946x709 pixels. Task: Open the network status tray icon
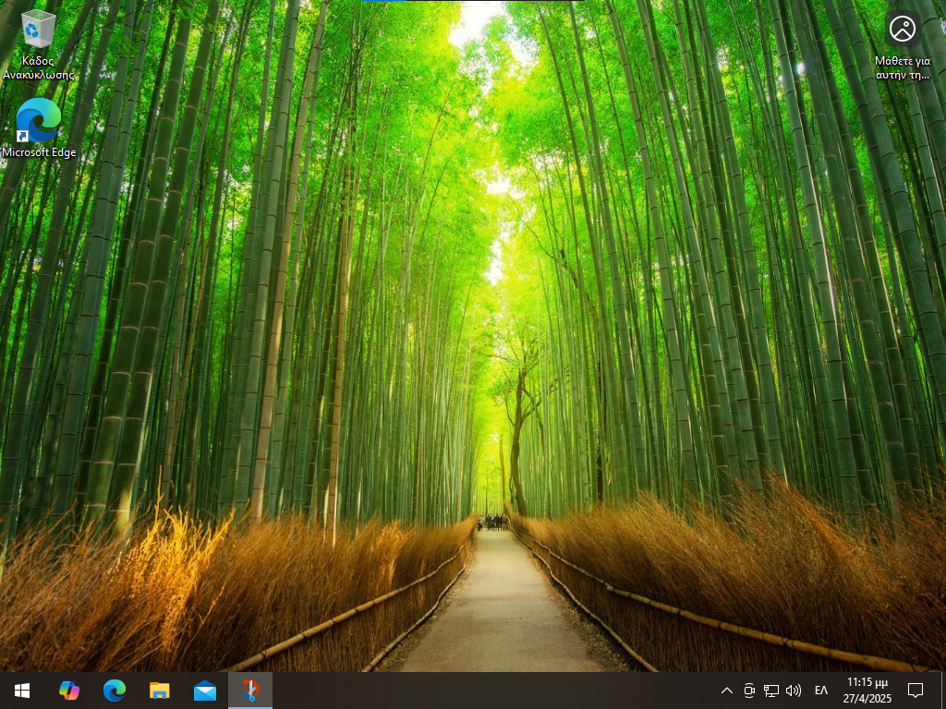771,691
